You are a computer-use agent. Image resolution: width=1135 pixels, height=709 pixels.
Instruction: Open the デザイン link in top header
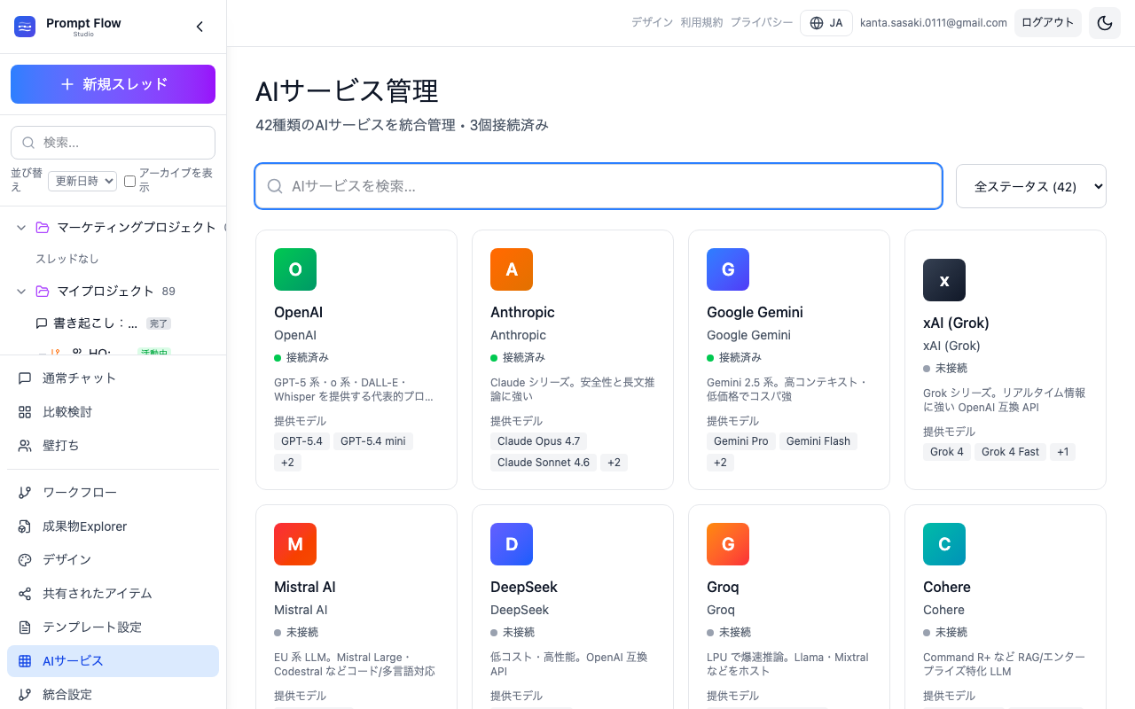[x=652, y=23]
